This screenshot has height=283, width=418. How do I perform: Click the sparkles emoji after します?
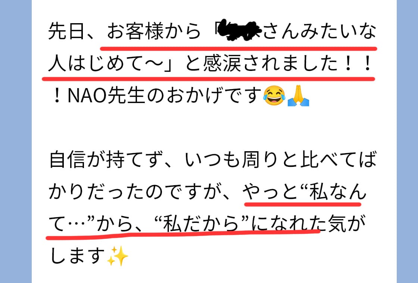117,256
